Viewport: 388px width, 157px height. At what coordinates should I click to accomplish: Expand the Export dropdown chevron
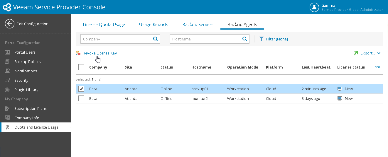379,53
